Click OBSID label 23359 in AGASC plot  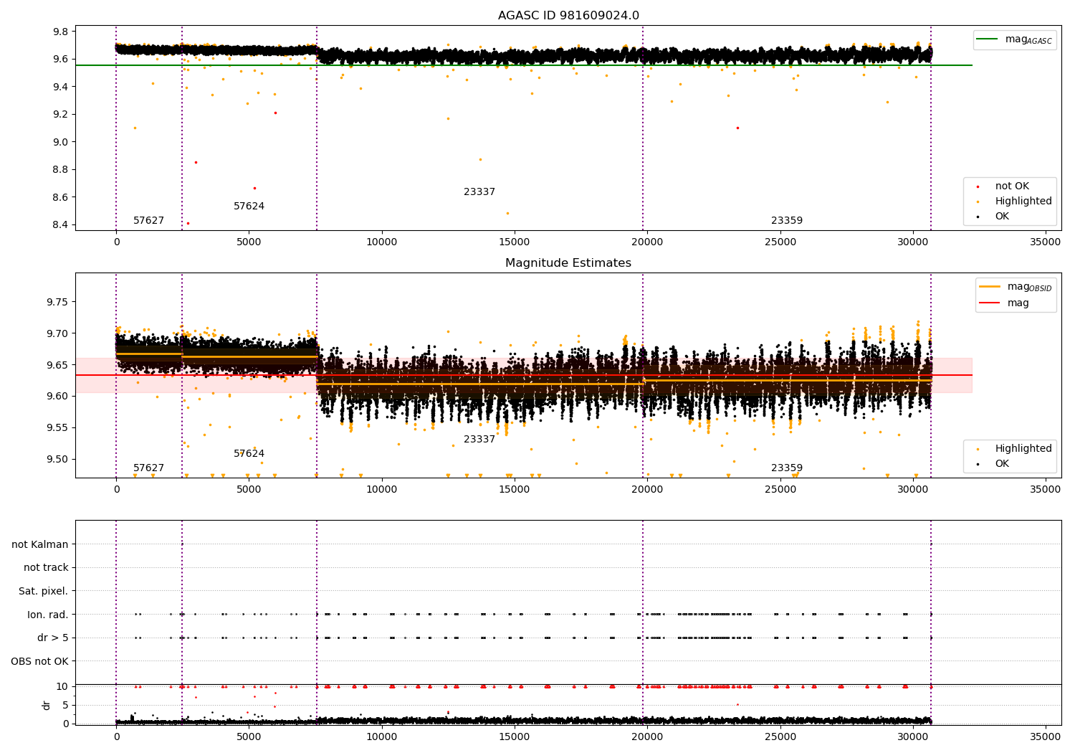pos(787,221)
